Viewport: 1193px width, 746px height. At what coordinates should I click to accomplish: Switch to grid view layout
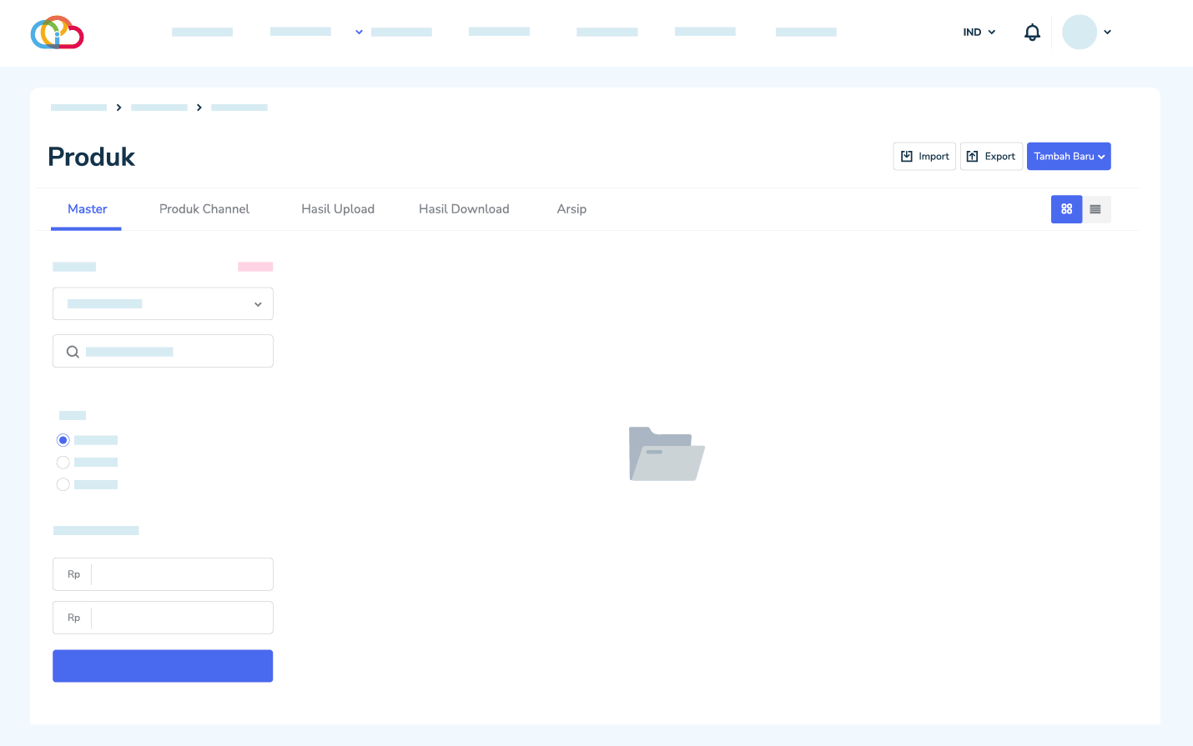tap(1066, 209)
